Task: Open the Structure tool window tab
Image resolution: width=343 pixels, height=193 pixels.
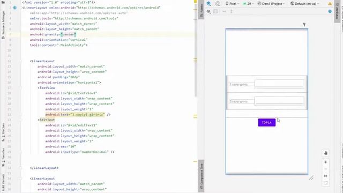Action: coord(3,132)
